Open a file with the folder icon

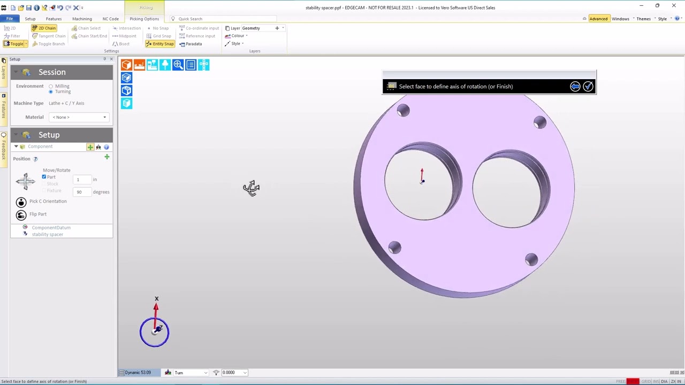21,8
